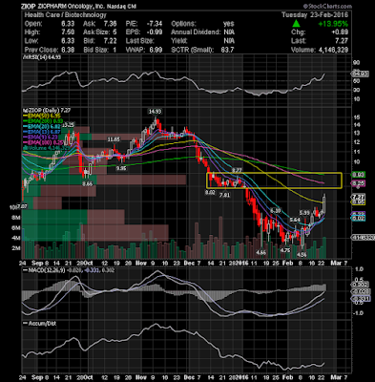The height and width of the screenshot is (382, 375).
Task: Click the 7.27 last price tag on axis
Action: click(x=358, y=197)
